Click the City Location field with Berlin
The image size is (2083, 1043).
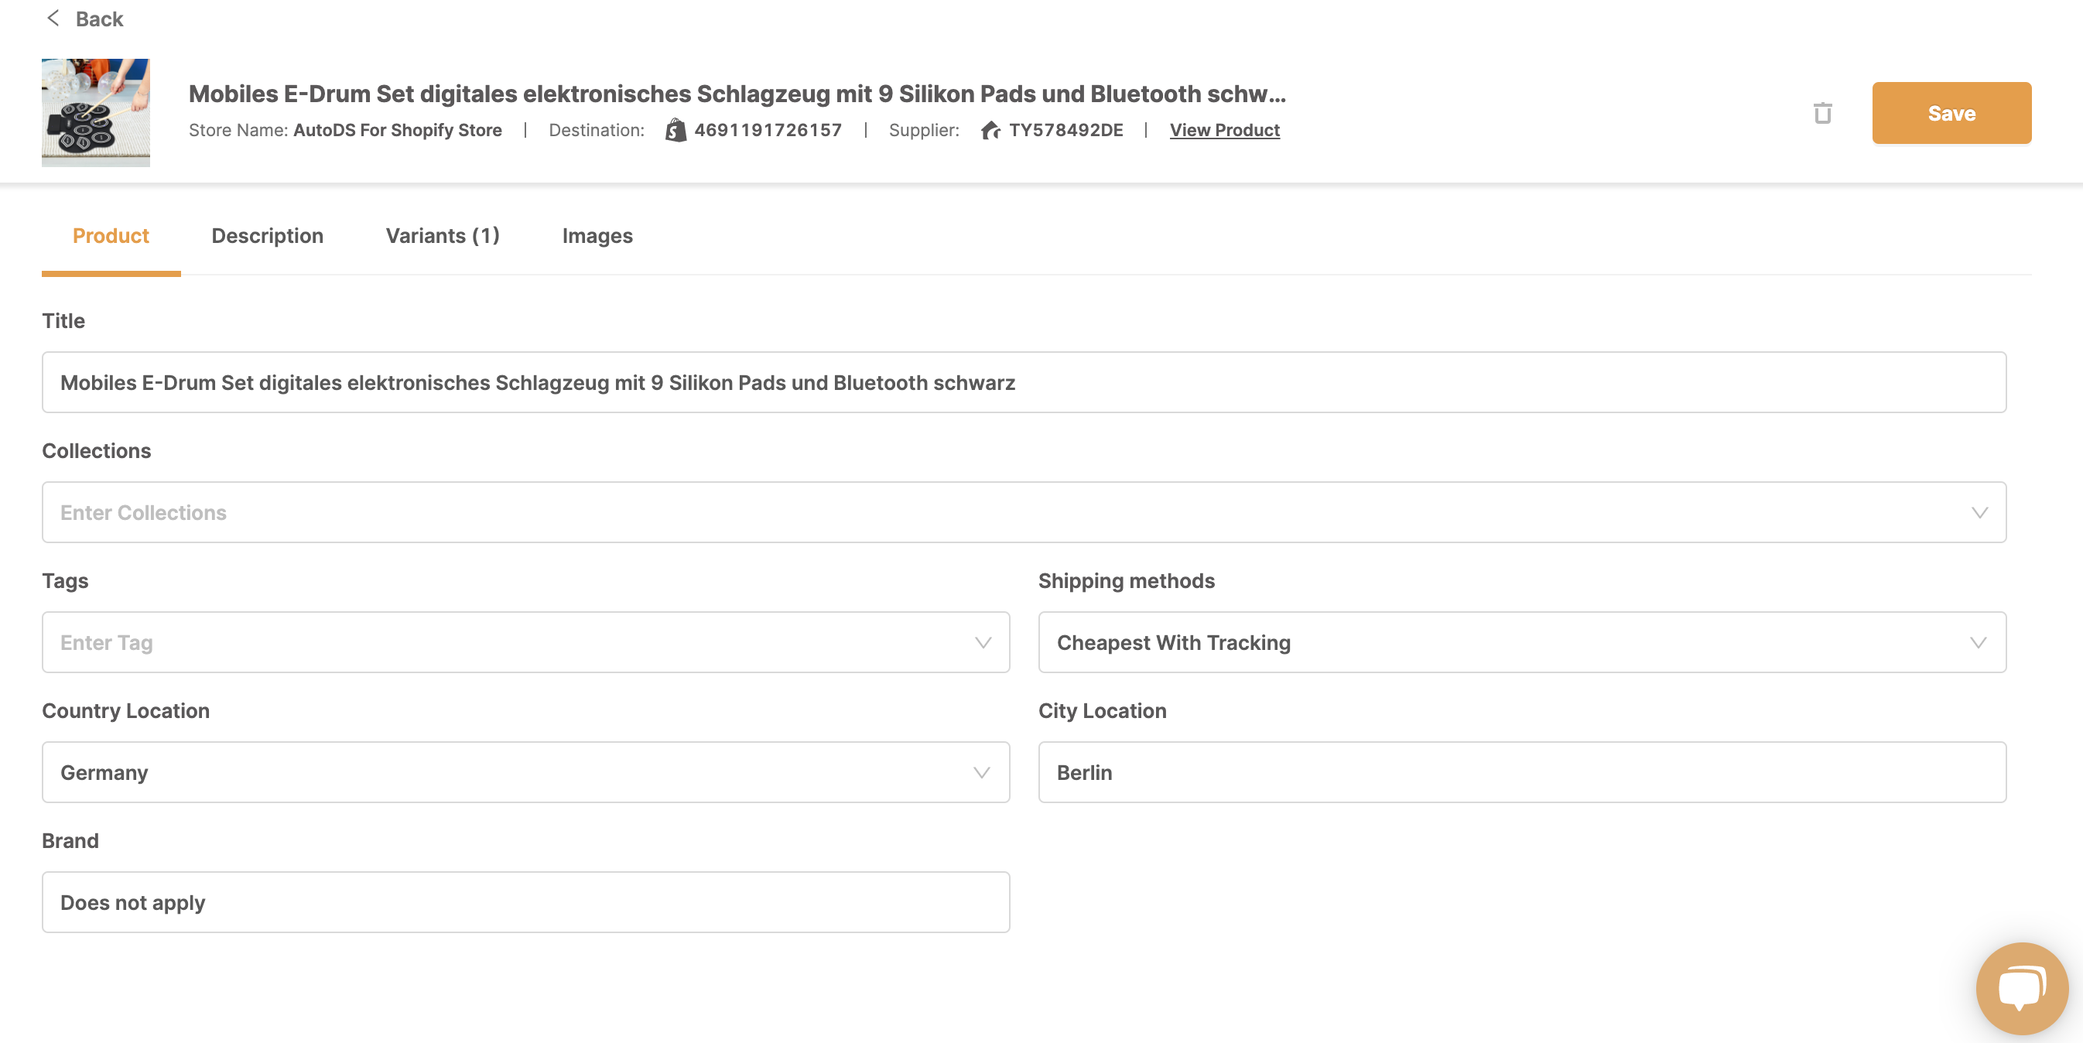point(1522,772)
